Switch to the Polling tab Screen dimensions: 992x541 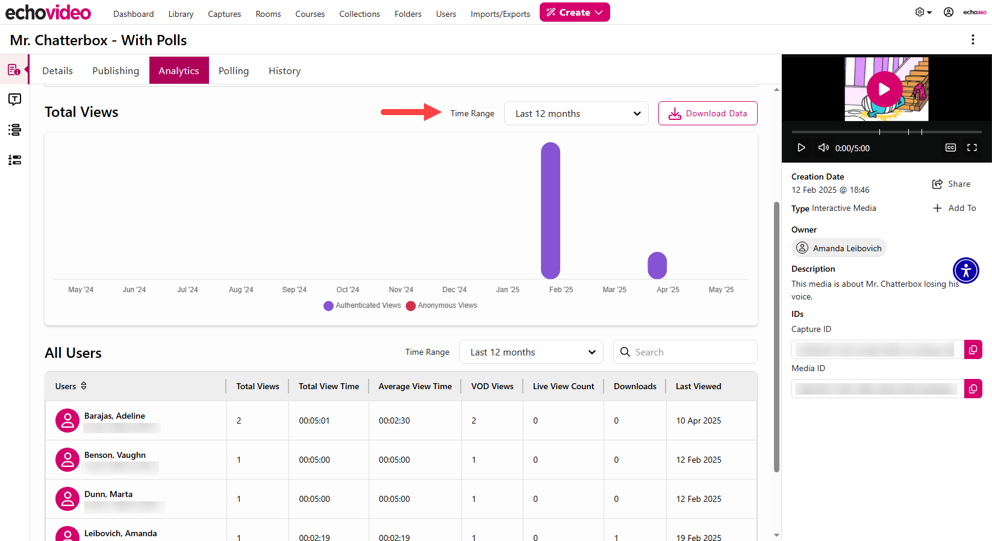click(234, 70)
